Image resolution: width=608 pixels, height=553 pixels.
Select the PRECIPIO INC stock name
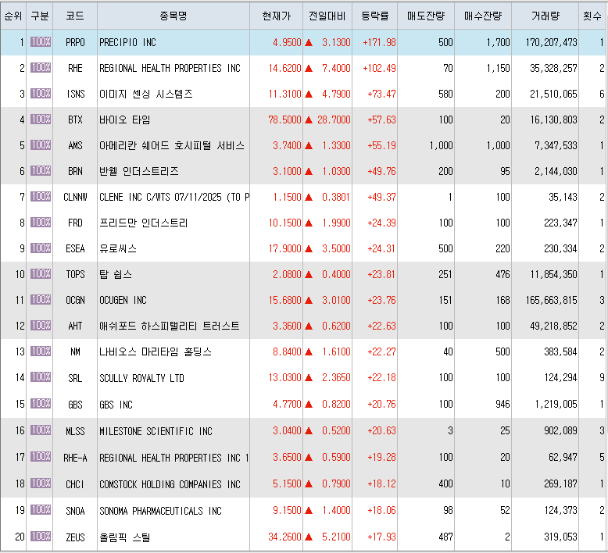point(127,42)
